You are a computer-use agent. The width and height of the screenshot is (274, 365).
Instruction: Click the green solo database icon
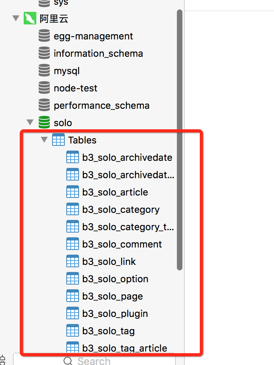(44, 123)
